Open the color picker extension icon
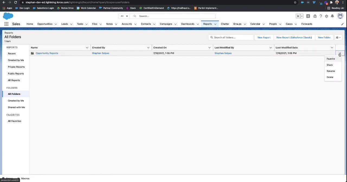Image resolution: width=347 pixels, height=182 pixels. (x=320, y=3)
